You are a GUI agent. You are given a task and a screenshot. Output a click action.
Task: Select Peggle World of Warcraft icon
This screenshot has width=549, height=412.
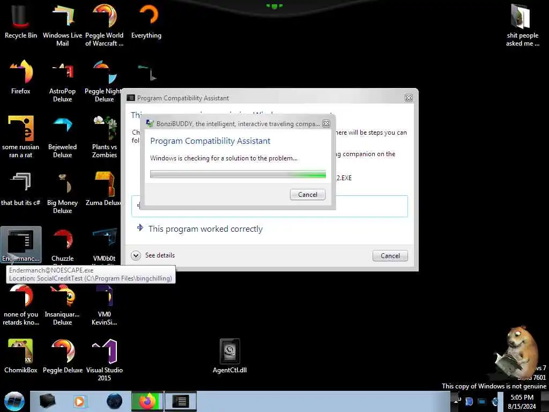[x=105, y=25]
